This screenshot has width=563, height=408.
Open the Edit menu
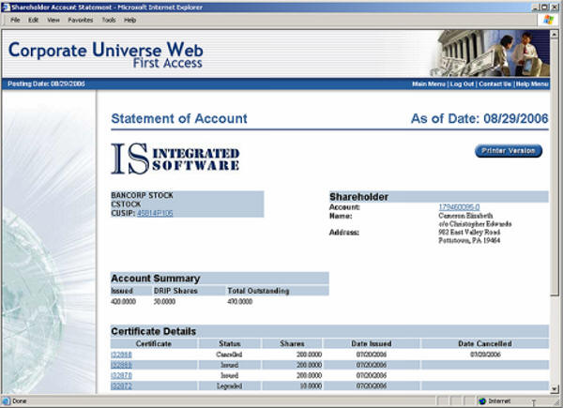34,20
